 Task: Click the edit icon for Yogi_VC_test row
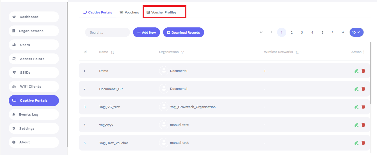(x=356, y=107)
